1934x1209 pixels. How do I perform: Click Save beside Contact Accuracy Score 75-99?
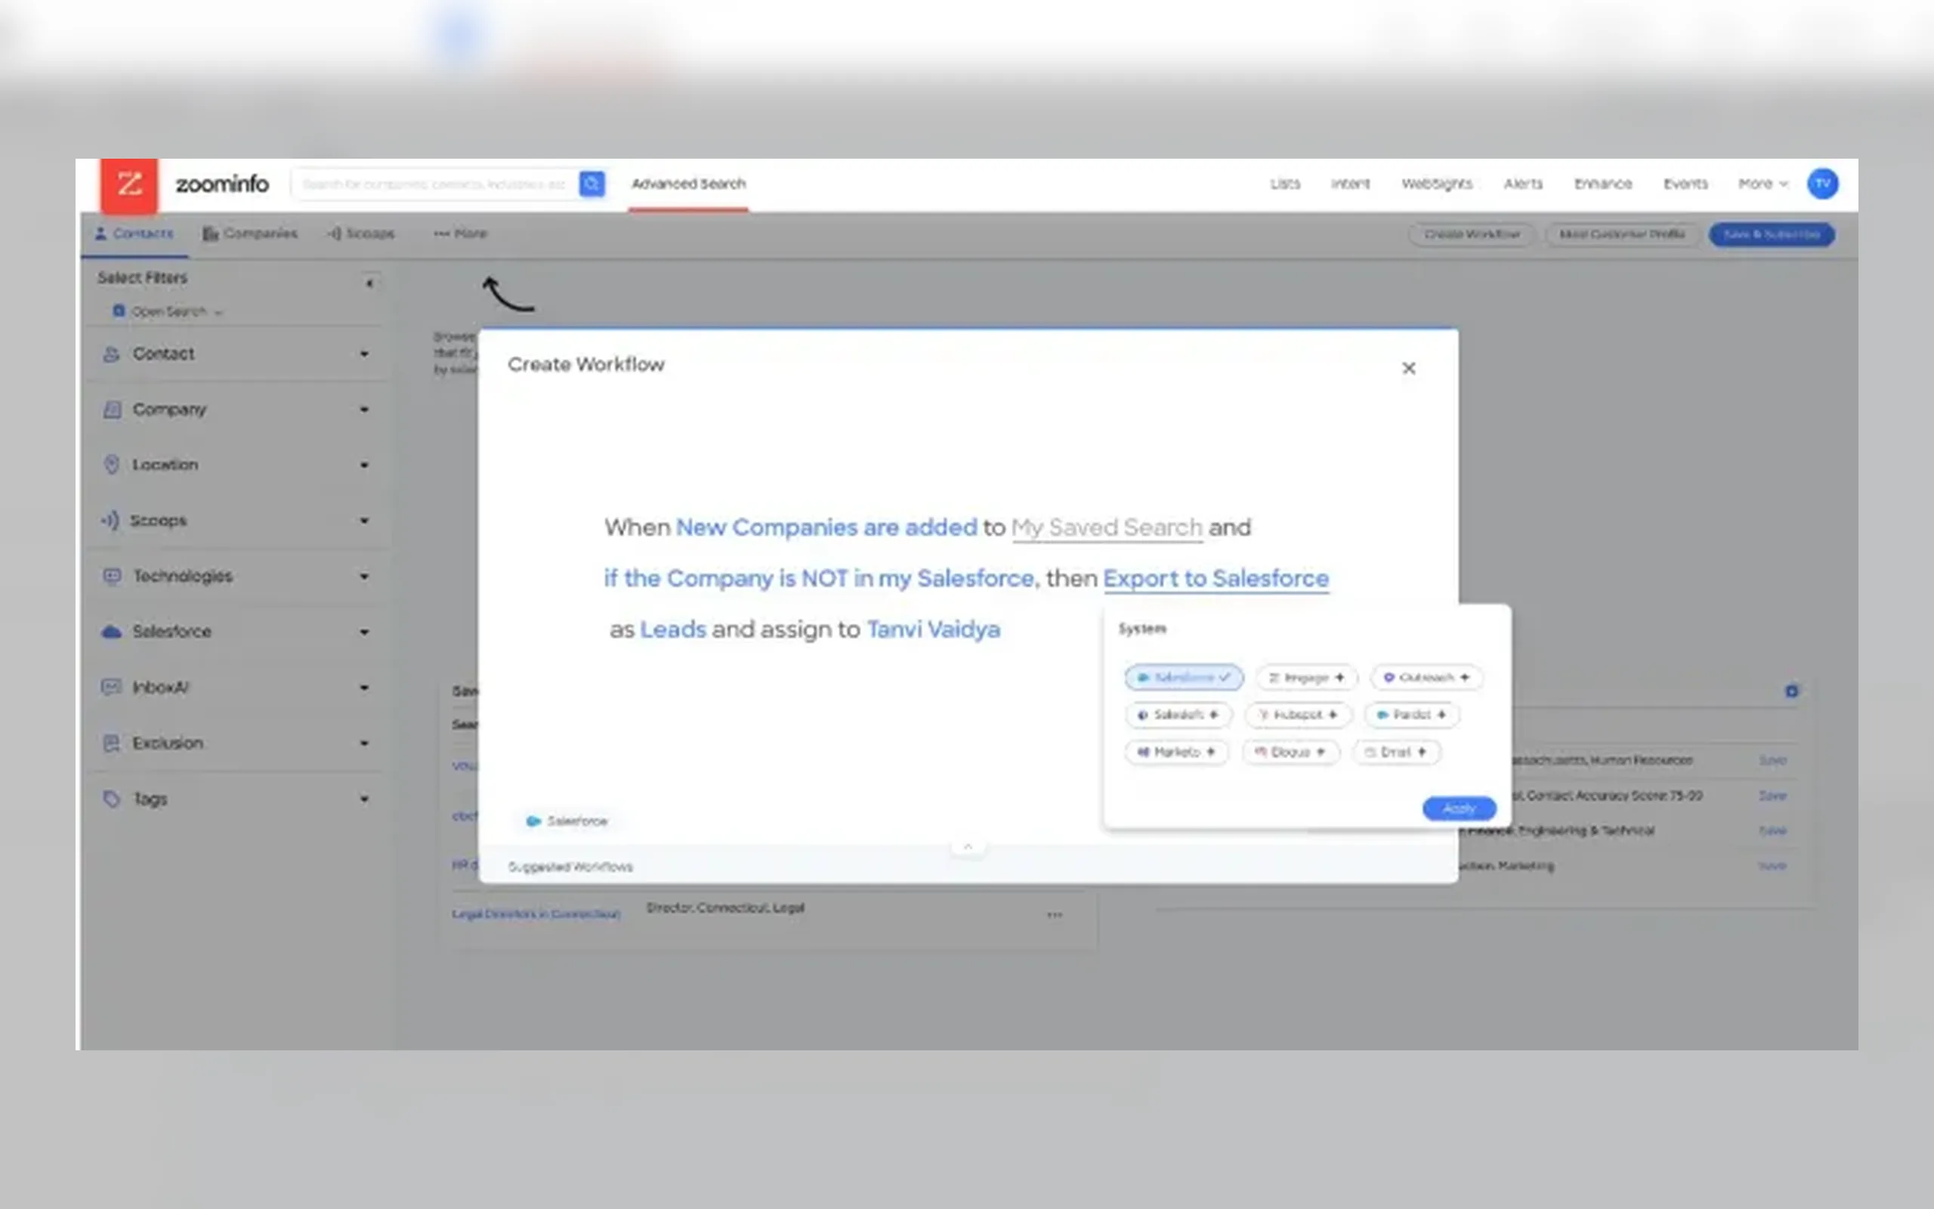click(x=1772, y=796)
